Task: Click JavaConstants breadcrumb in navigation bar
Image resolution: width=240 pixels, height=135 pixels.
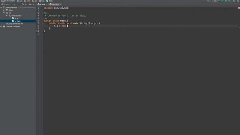Action: 8,1
